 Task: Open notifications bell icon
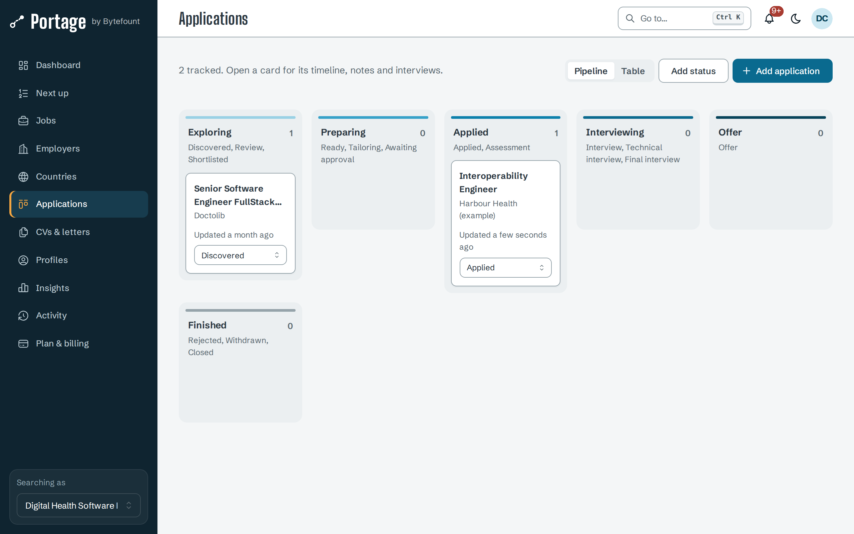pos(769,18)
